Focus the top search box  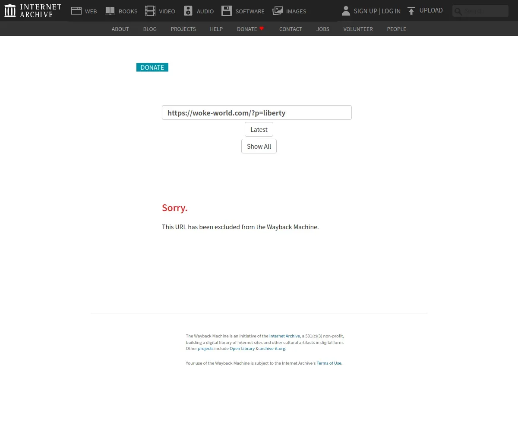pyautogui.click(x=480, y=11)
